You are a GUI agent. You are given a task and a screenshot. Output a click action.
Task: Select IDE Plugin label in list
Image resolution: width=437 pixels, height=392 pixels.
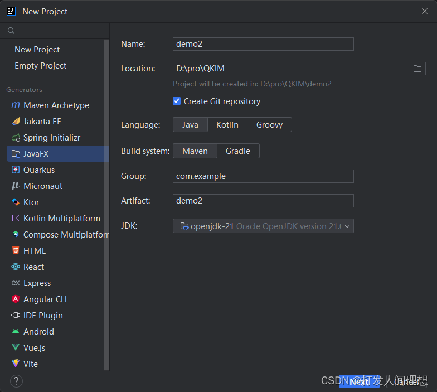pos(43,316)
